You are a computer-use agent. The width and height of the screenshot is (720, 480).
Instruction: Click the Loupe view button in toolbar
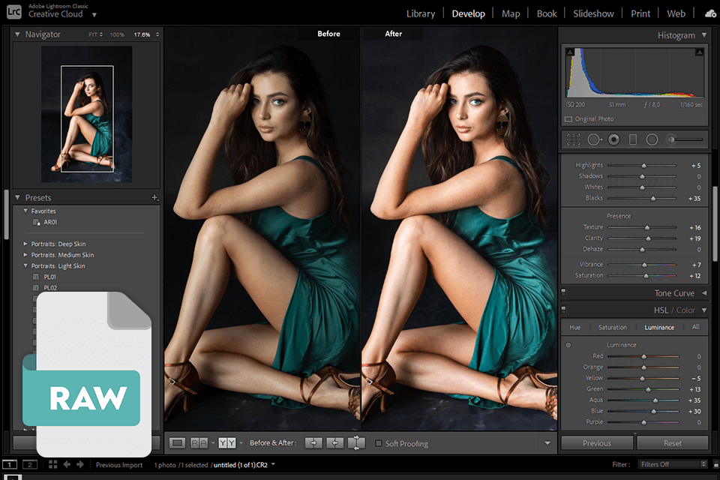point(178,443)
